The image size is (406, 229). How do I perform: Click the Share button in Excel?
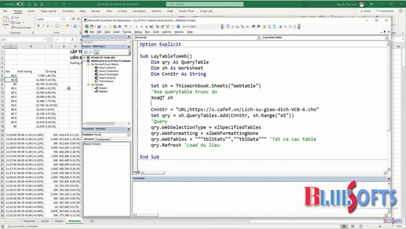[x=365, y=11]
